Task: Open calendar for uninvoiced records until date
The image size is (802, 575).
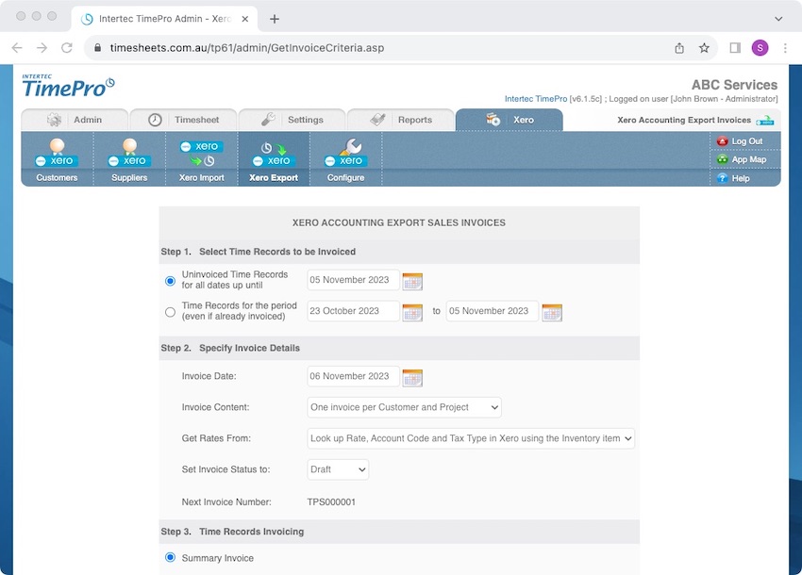Action: [412, 281]
